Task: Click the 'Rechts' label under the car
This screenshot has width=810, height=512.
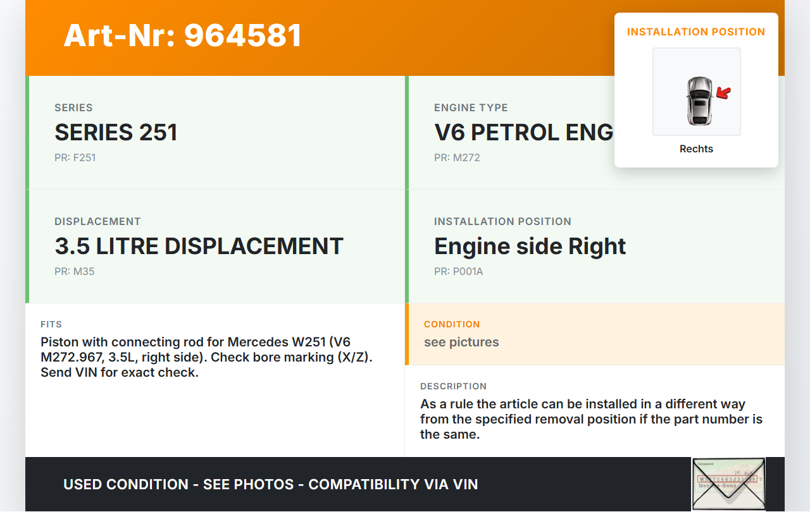Action: (x=696, y=149)
